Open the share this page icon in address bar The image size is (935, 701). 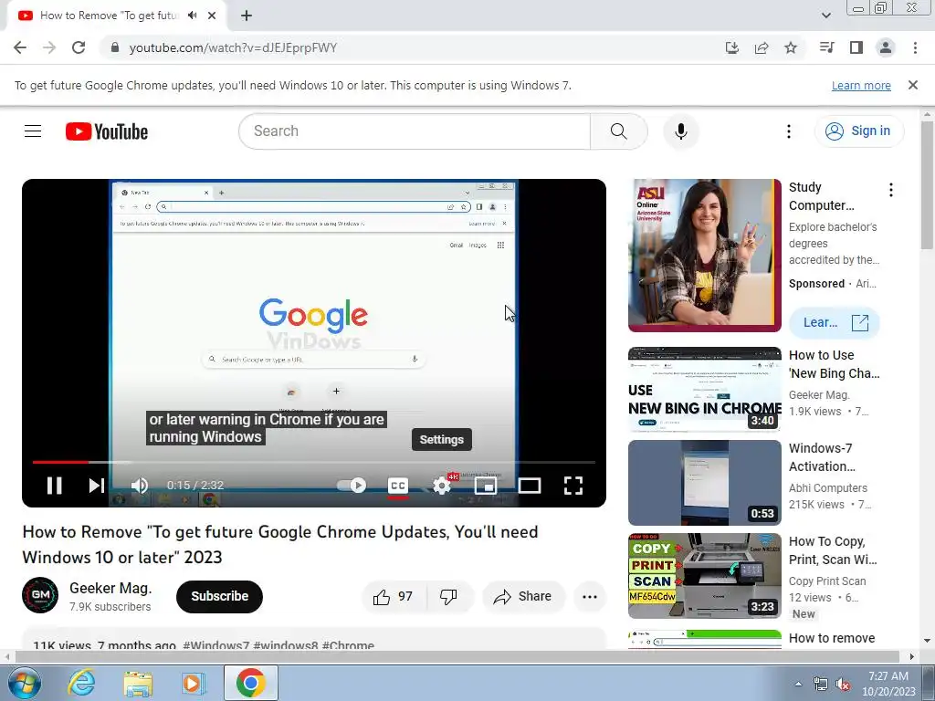click(762, 47)
